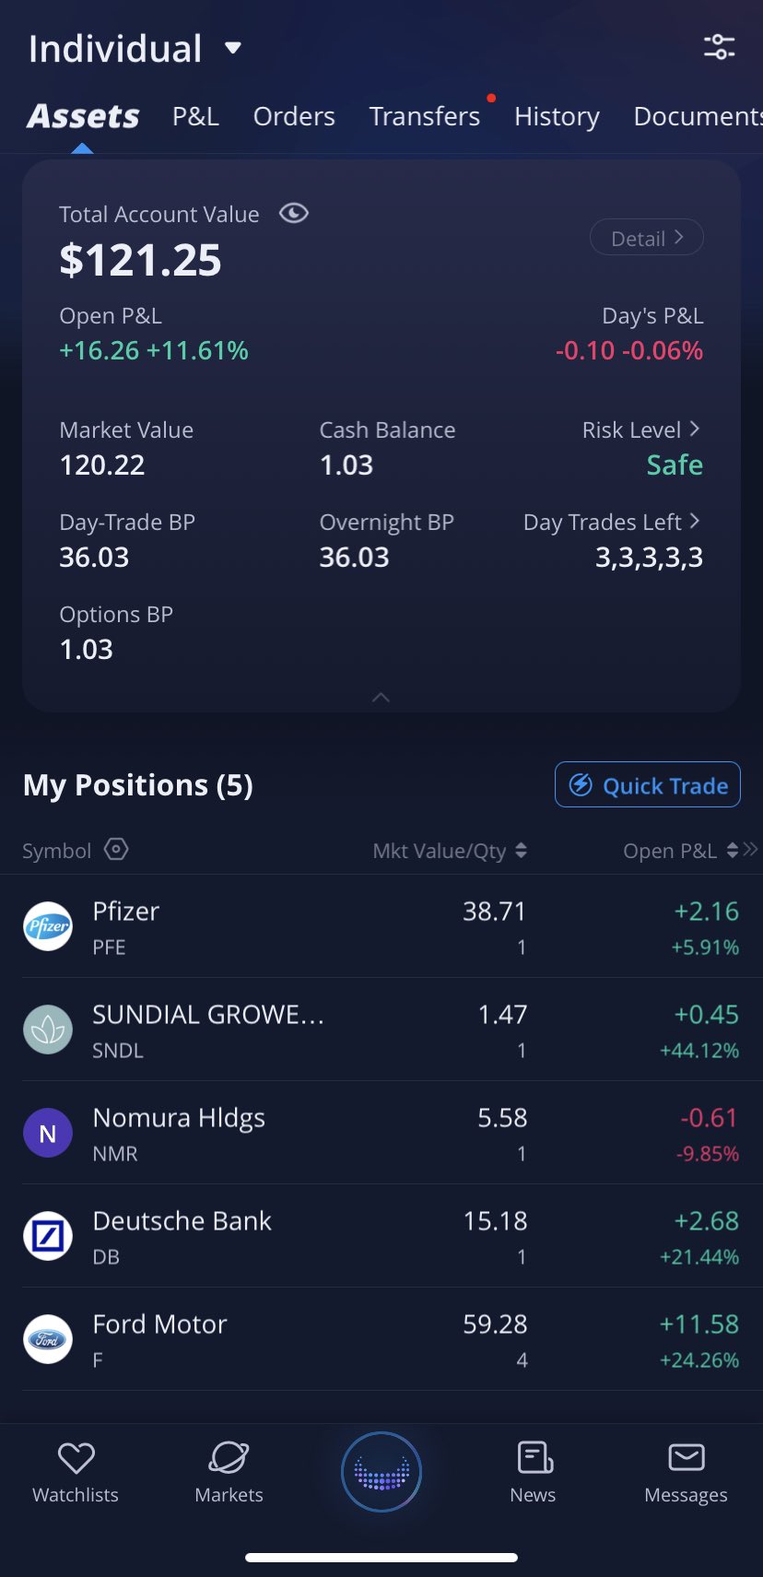Open the account settings sliders icon
The width and height of the screenshot is (763, 1577).
(719, 47)
